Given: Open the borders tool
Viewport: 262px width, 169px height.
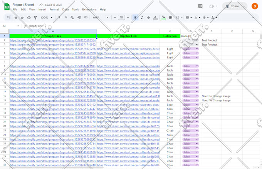Looking at the screenshot, I should click(171, 18).
